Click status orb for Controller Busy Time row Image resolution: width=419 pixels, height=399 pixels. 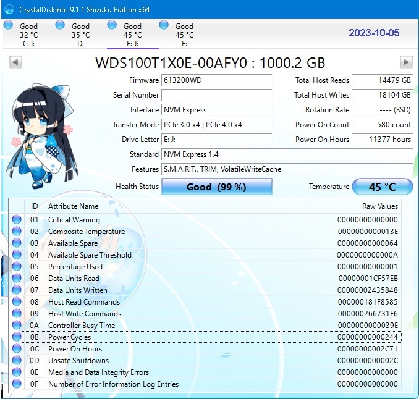coord(17,325)
